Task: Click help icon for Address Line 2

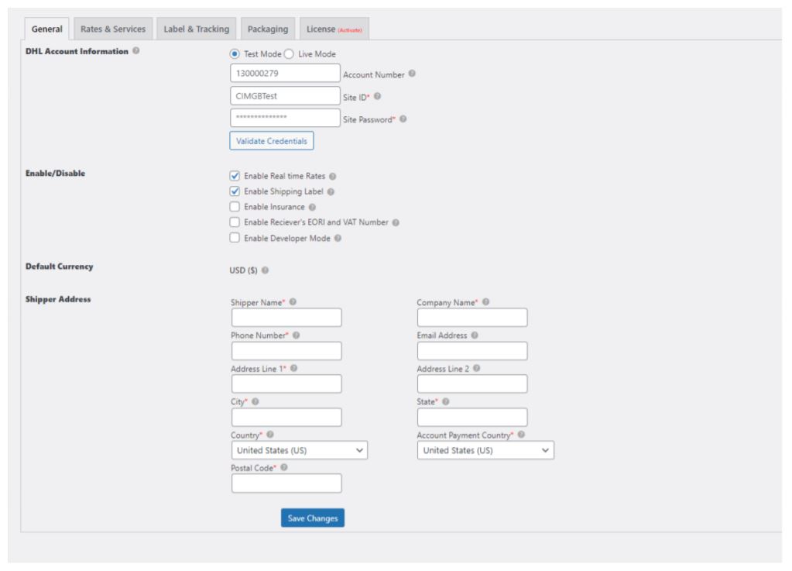Action: (x=477, y=368)
